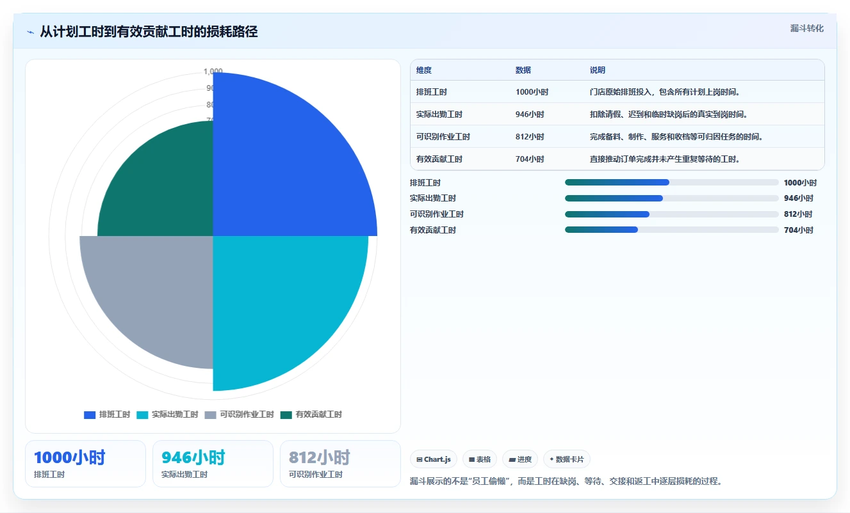The width and height of the screenshot is (850, 513).
Task: Click the 实际出勤工时 progress bar
Action: (672, 198)
